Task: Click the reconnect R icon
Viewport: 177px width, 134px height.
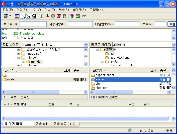Action: (x=65, y=16)
